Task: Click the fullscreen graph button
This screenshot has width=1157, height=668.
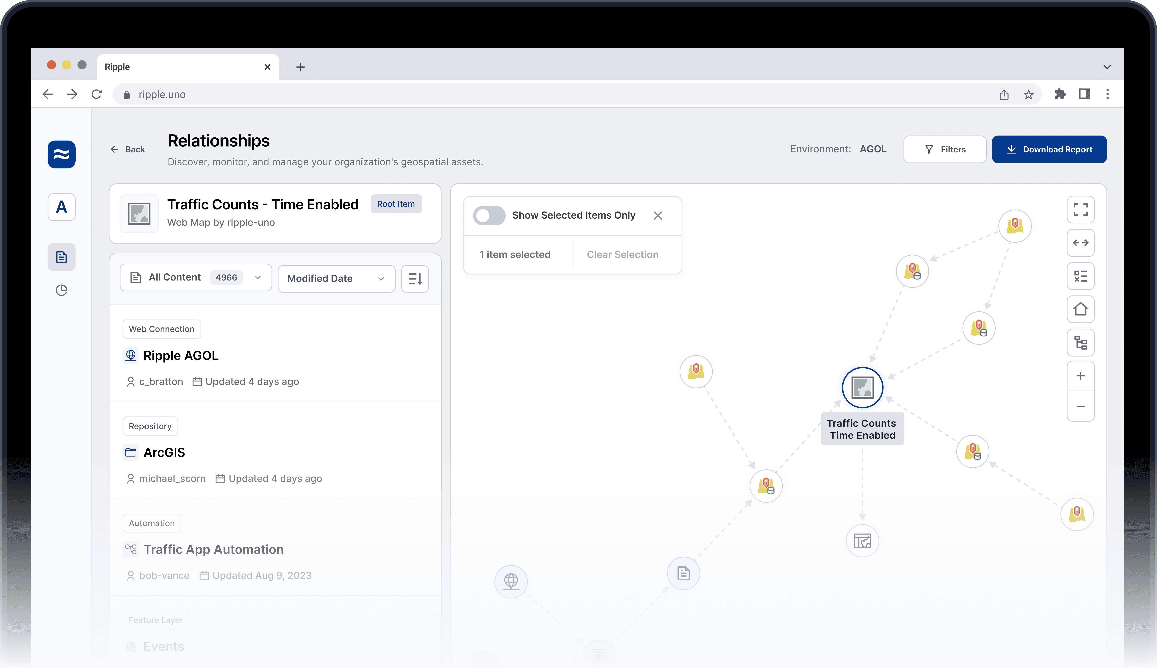Action: coord(1080,210)
